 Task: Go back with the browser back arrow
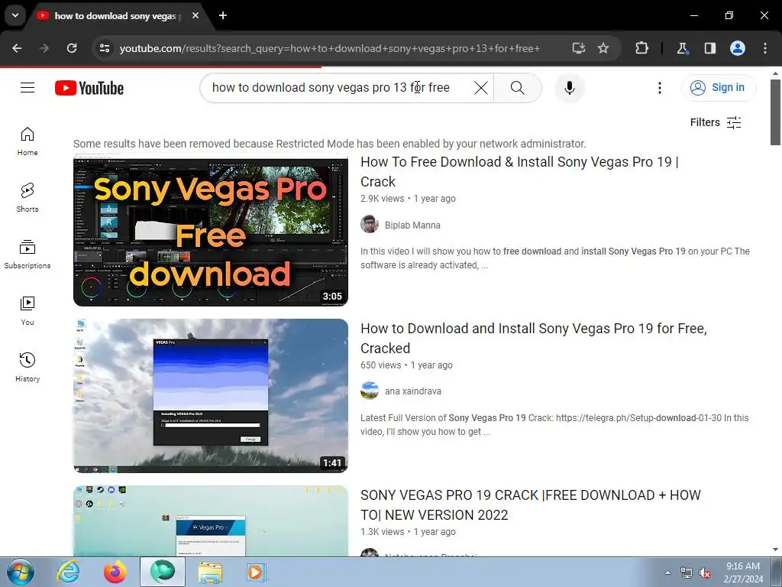pyautogui.click(x=17, y=48)
